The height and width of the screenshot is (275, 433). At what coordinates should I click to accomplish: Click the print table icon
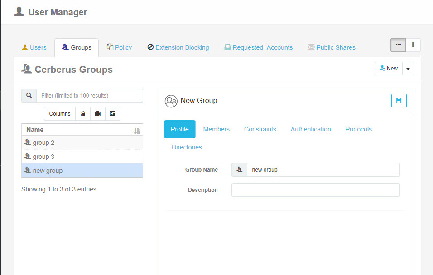coord(98,114)
